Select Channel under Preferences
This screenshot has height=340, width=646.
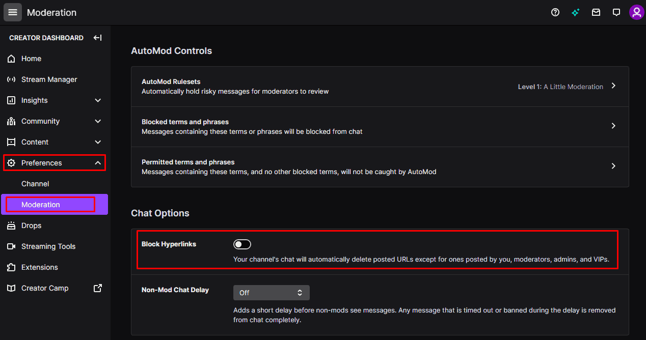pos(35,184)
